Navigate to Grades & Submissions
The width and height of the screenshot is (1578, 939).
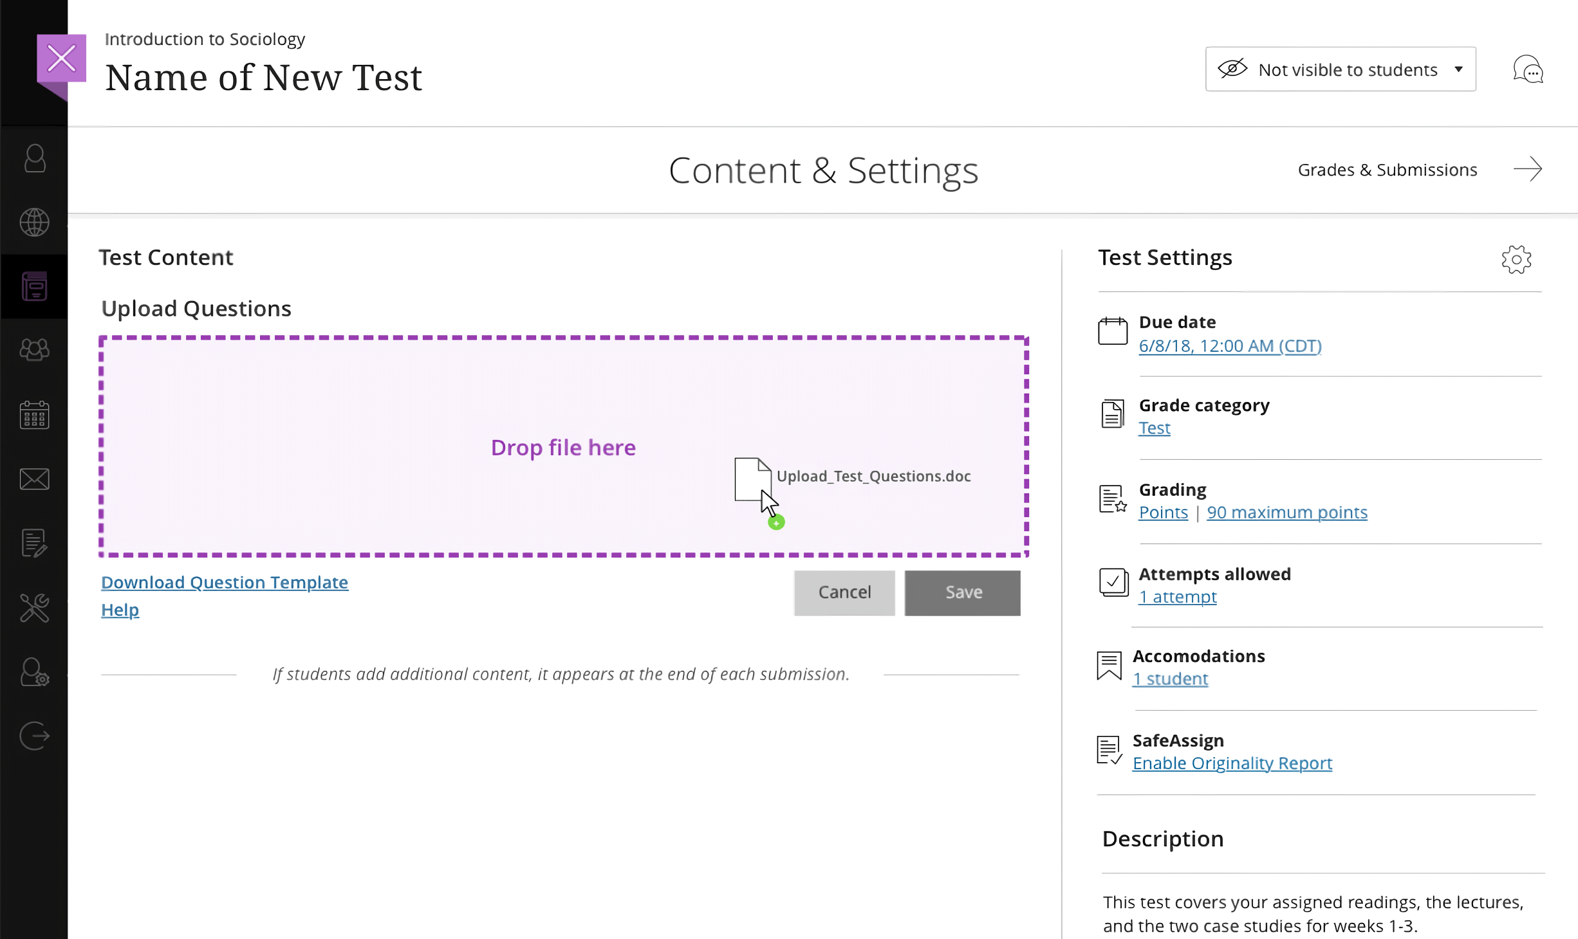tap(1388, 169)
